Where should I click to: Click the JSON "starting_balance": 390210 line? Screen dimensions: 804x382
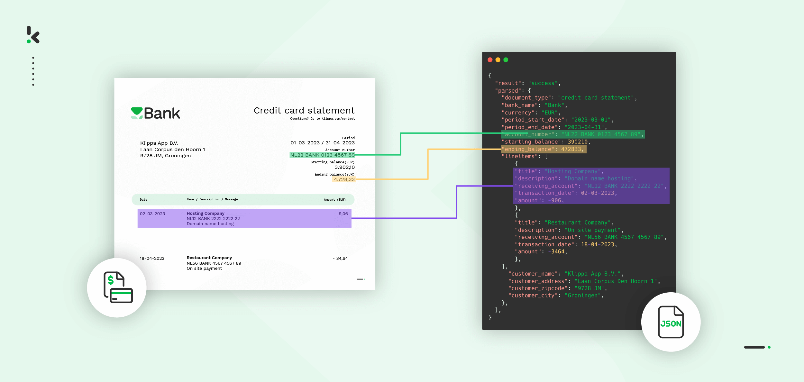tap(546, 142)
